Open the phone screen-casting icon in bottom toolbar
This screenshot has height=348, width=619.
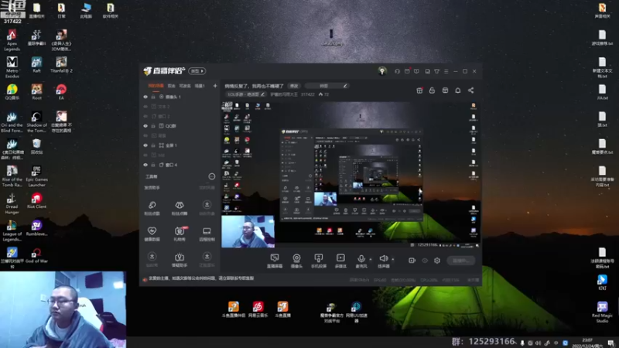click(319, 258)
